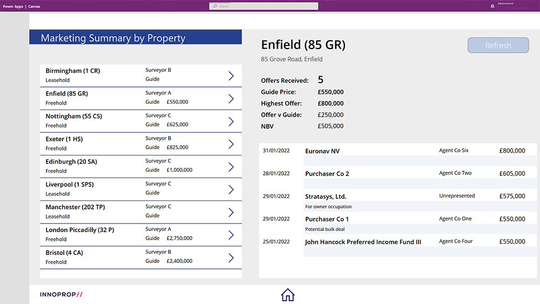Select the Liverpool (1 SPS) property name
This screenshot has height=304, width=540.
(x=70, y=184)
